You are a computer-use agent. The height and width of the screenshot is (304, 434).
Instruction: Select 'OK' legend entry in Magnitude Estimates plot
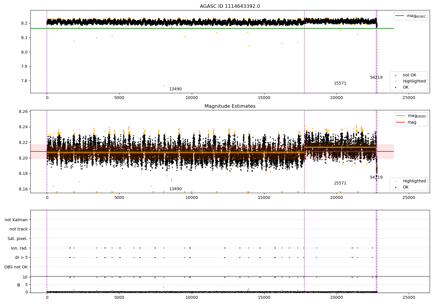coord(406,187)
